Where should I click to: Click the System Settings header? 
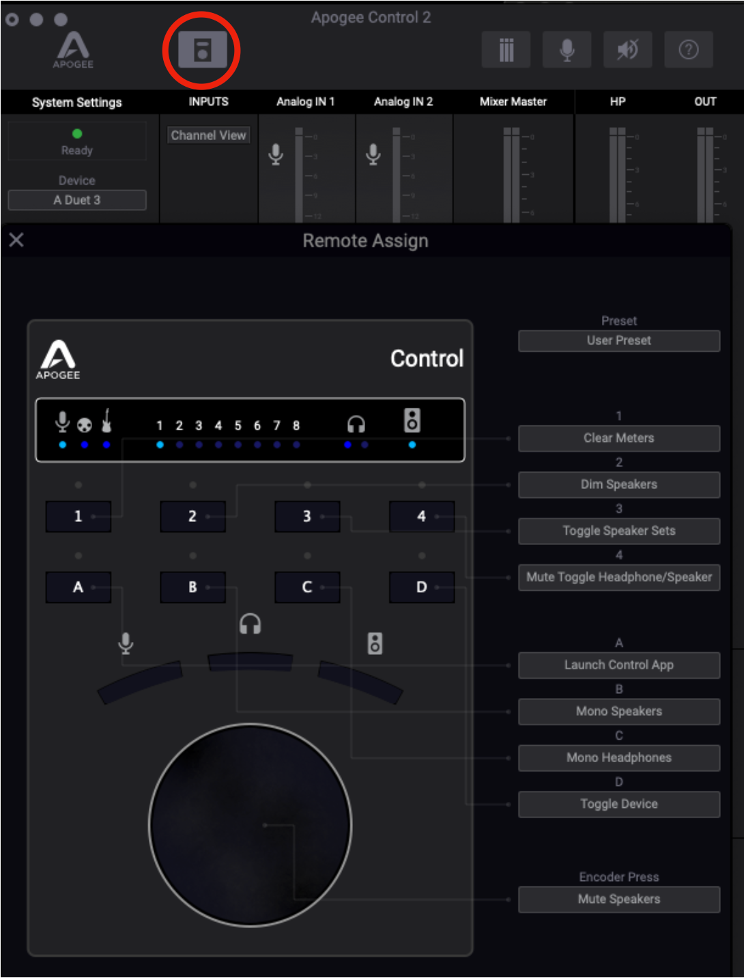[77, 102]
